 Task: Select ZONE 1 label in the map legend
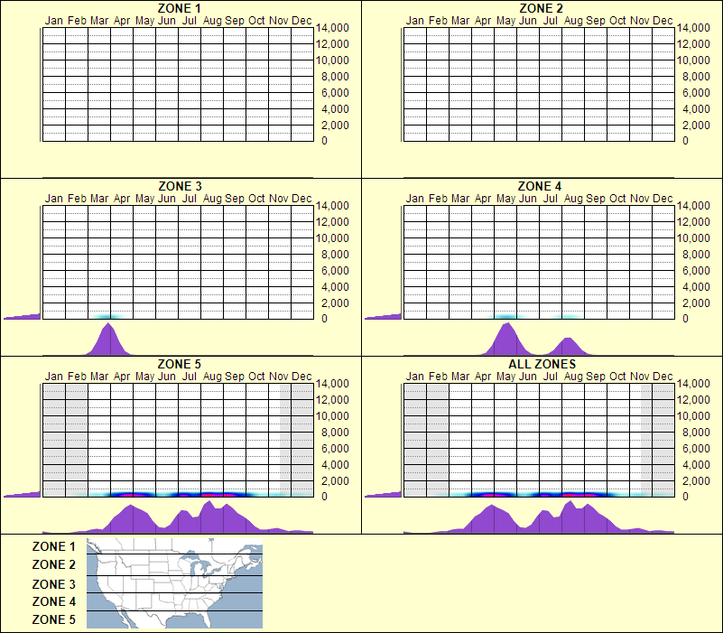click(53, 546)
